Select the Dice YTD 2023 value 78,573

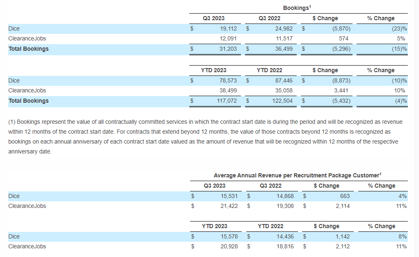point(228,80)
